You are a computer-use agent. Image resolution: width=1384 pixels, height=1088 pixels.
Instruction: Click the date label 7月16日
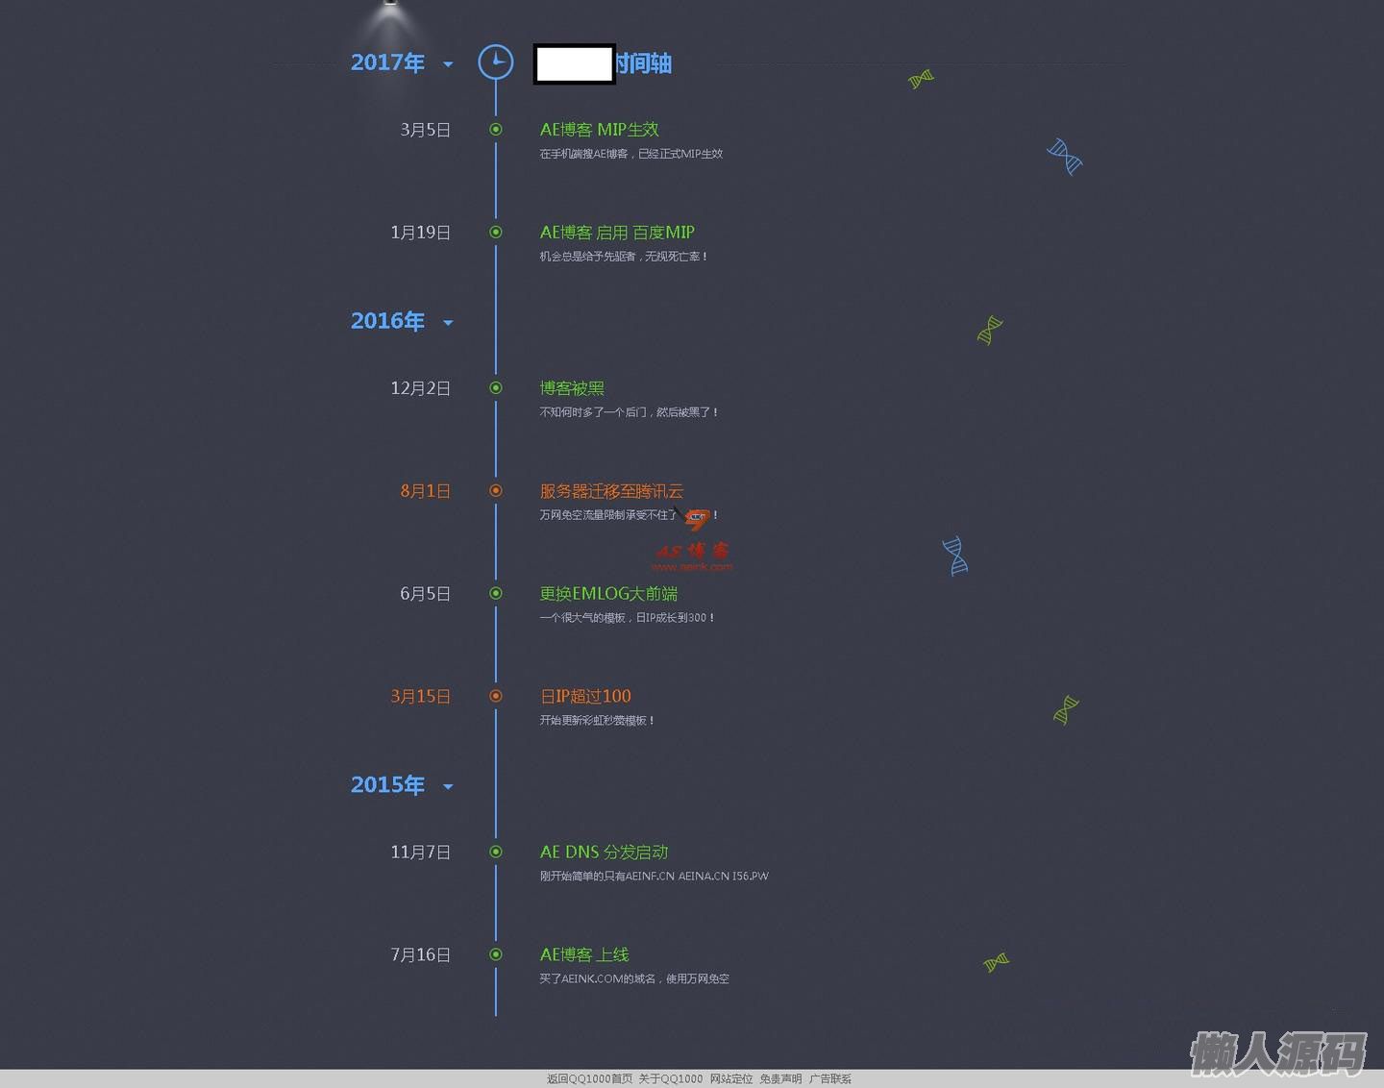tap(420, 955)
